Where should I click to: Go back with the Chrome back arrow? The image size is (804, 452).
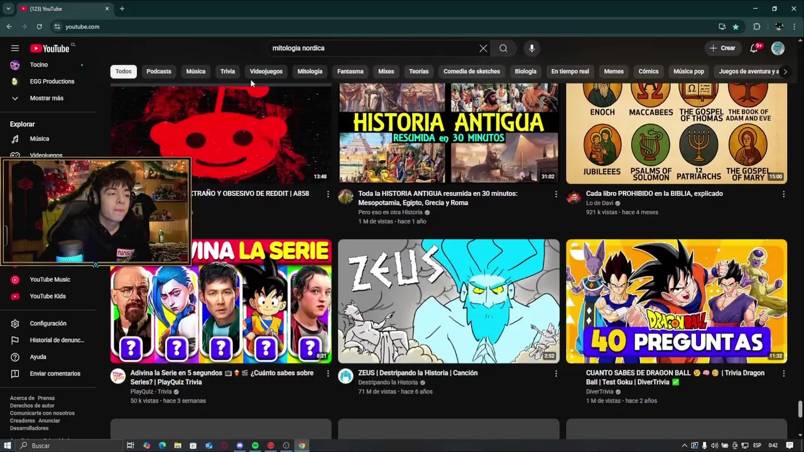(9, 26)
